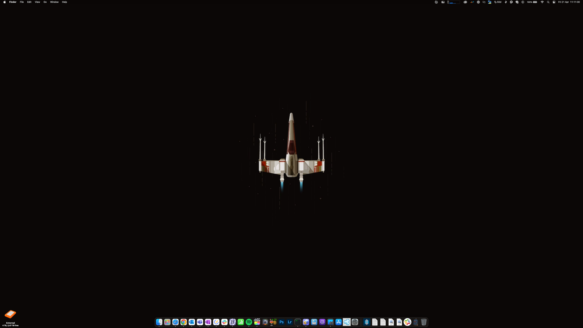This screenshot has width=583, height=328.
Task: Open TickTick checkmark app in Dock
Action: click(216, 322)
